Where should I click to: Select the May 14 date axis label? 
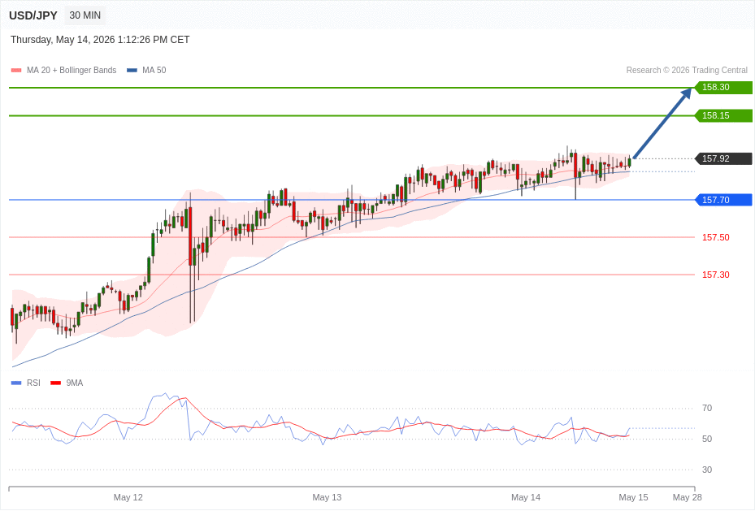click(526, 497)
